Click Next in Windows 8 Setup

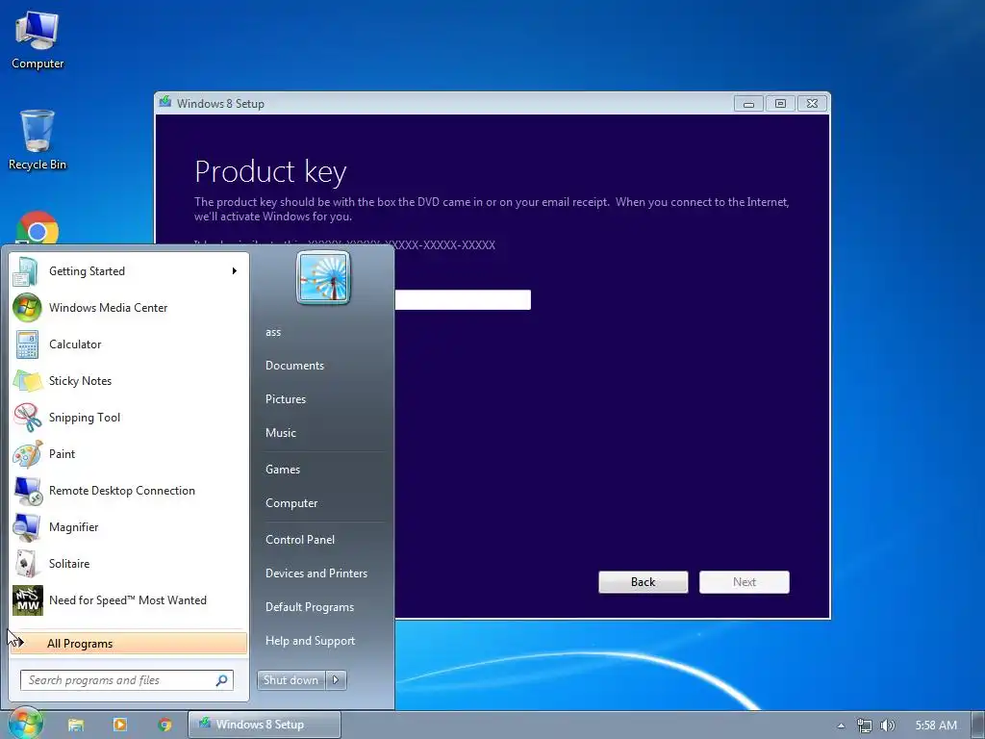[x=745, y=582]
